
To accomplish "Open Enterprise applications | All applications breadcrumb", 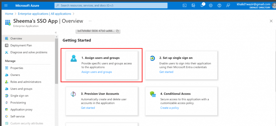I will tap(44, 14).
